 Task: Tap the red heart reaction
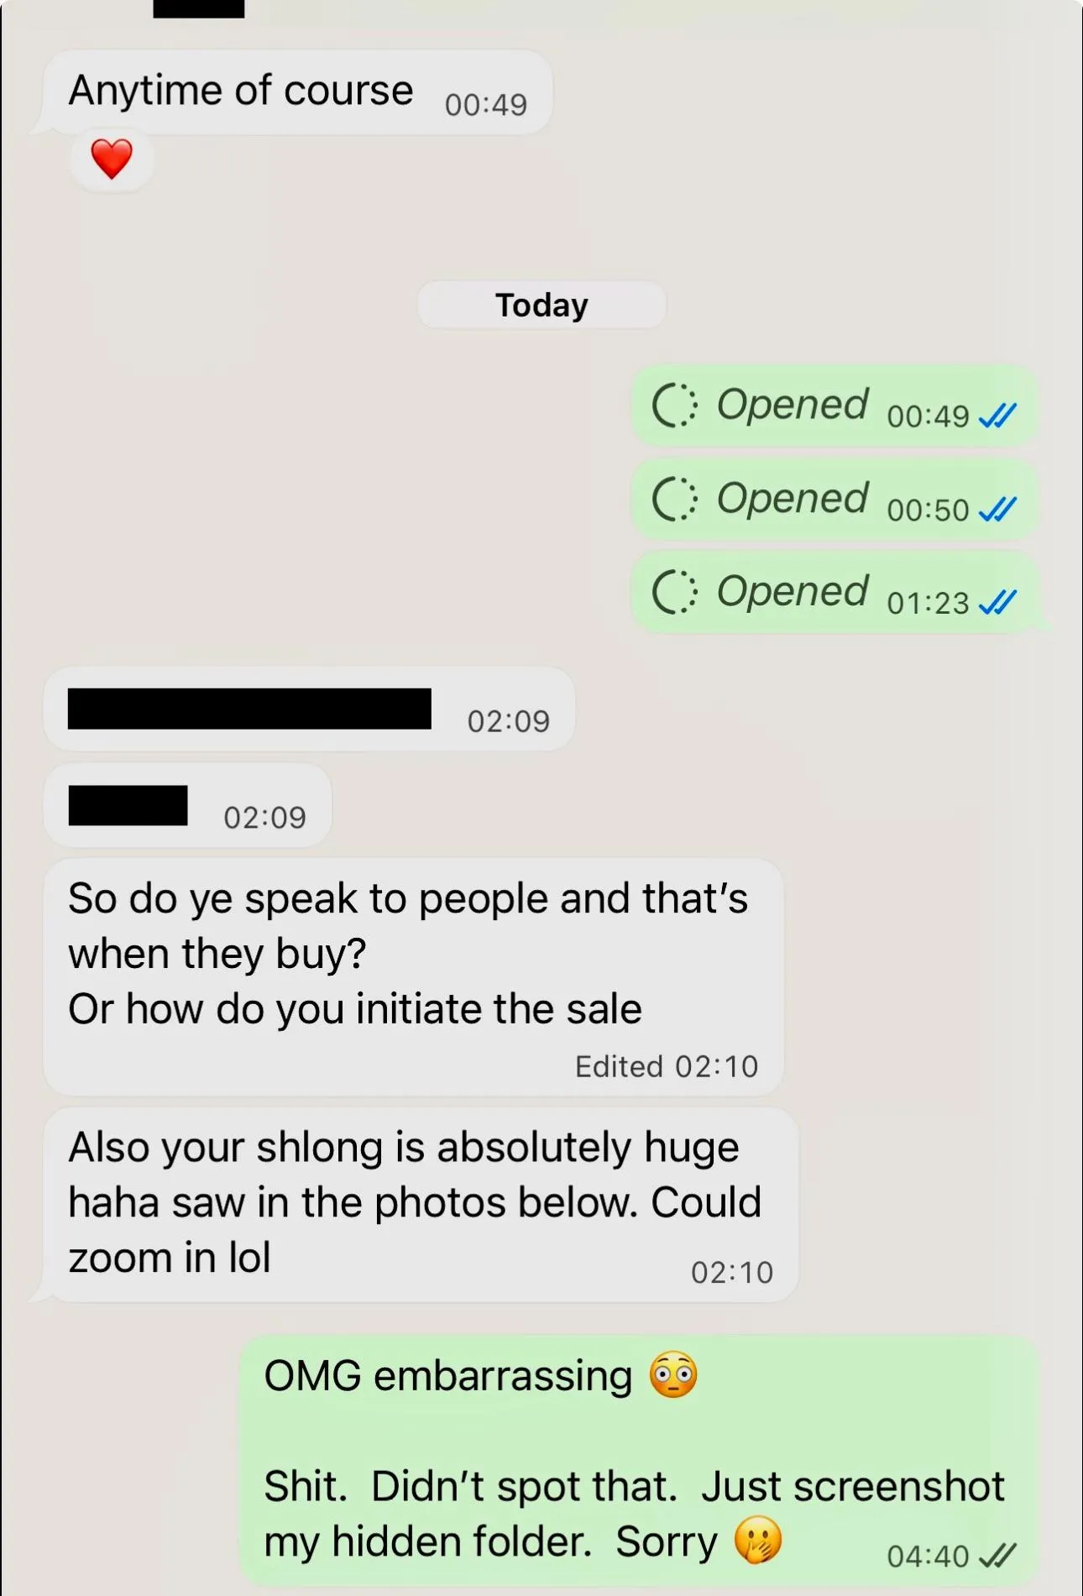(112, 159)
